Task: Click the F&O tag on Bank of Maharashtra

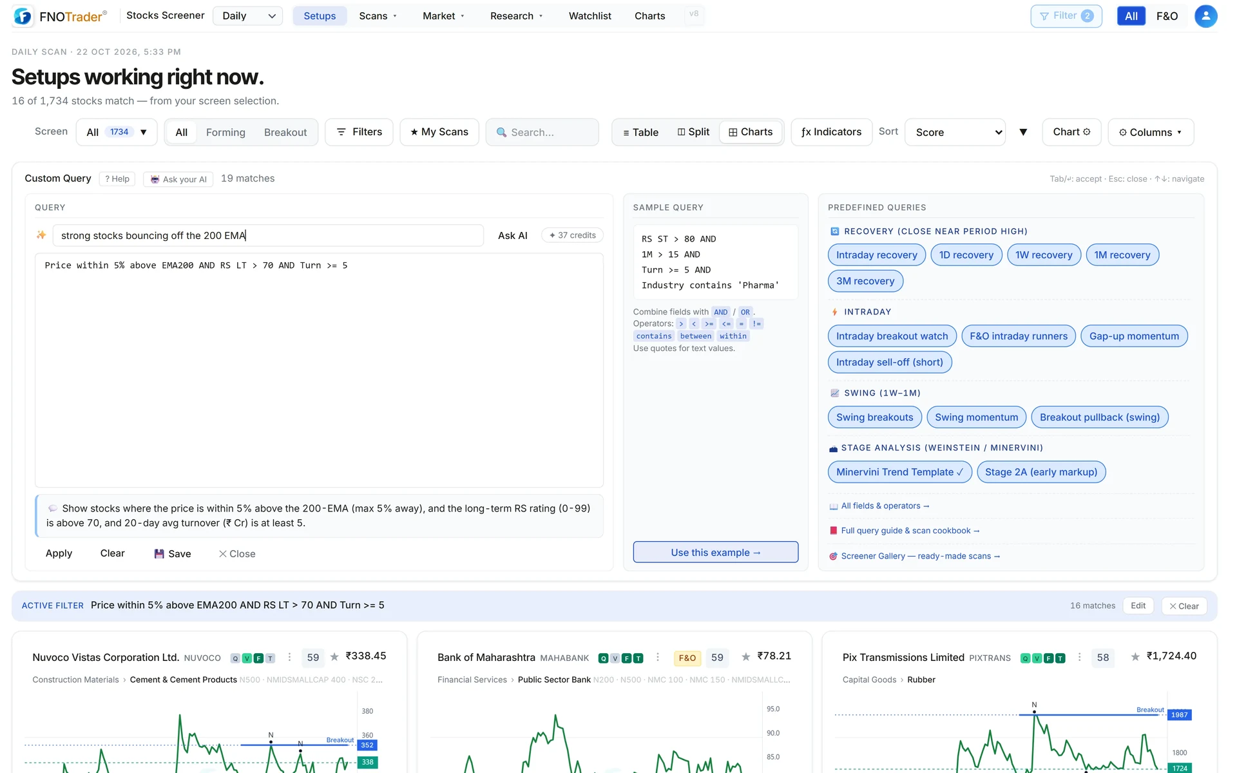Action: (x=687, y=658)
